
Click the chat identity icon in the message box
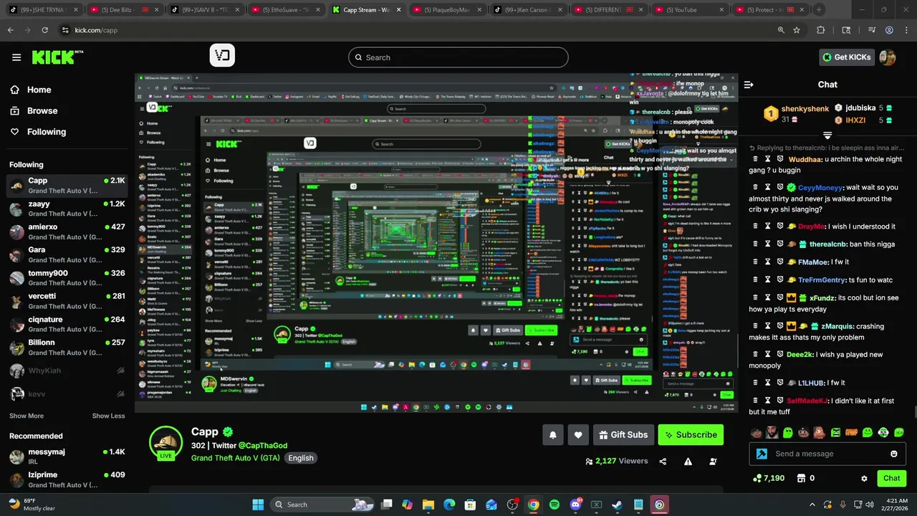click(762, 454)
